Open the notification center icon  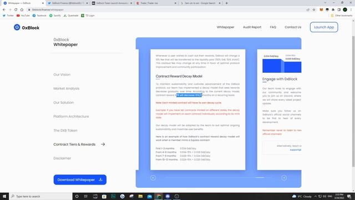(x=349, y=196)
